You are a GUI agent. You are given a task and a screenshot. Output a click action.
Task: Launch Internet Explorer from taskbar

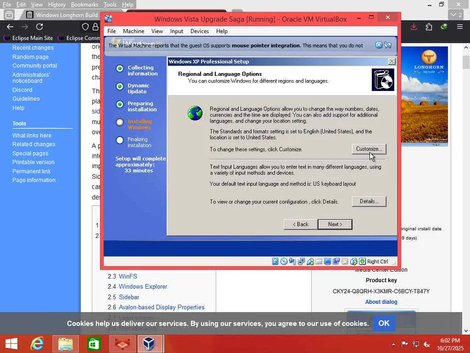coord(38,344)
